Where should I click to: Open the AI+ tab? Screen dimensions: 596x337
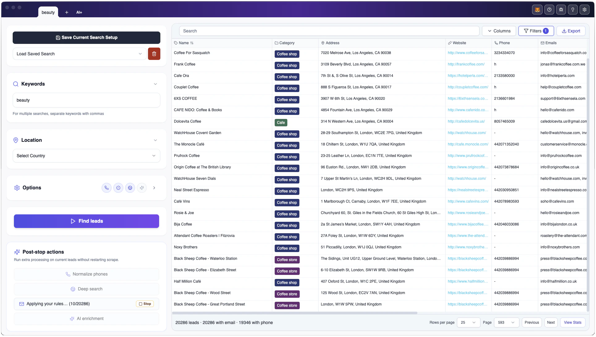79,12
